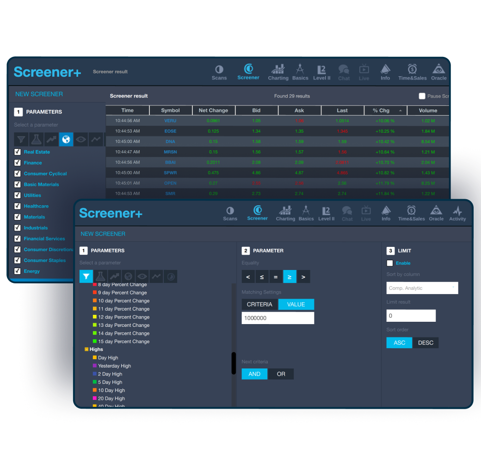Open the Comp. Analytic sort dropdown
This screenshot has width=481, height=466.
pos(422,288)
